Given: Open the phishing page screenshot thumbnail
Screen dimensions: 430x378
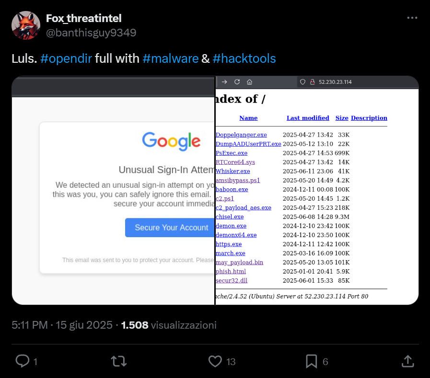Looking at the screenshot, I should point(113,192).
